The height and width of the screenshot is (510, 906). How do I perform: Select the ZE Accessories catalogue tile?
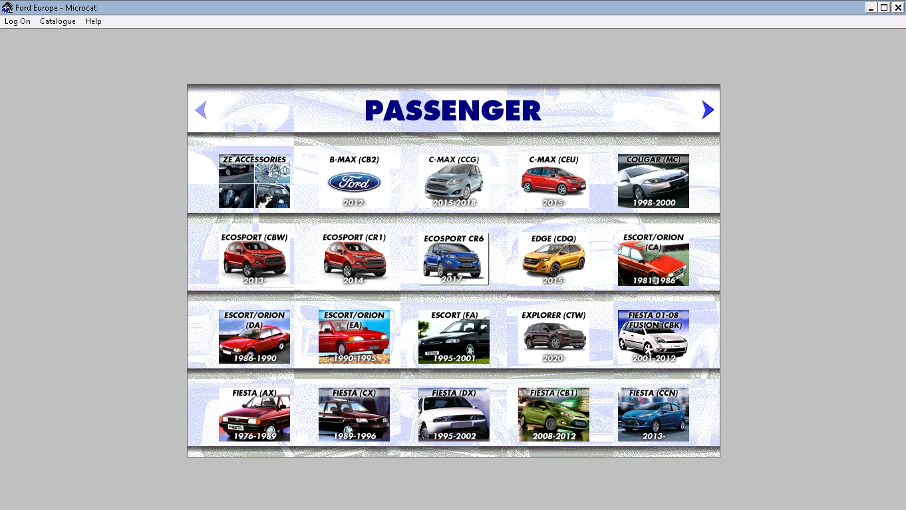coord(254,182)
